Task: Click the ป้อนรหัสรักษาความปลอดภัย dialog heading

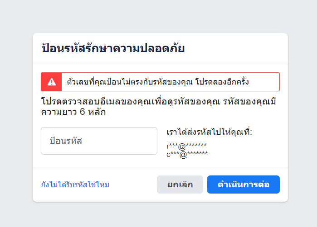Action: 113,48
